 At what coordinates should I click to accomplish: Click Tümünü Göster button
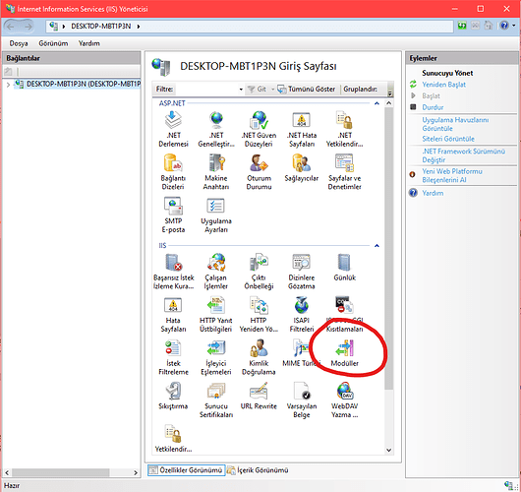[x=307, y=90]
